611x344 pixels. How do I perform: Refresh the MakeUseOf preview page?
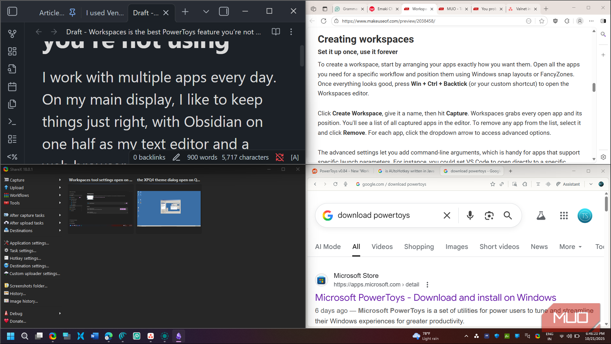324,21
